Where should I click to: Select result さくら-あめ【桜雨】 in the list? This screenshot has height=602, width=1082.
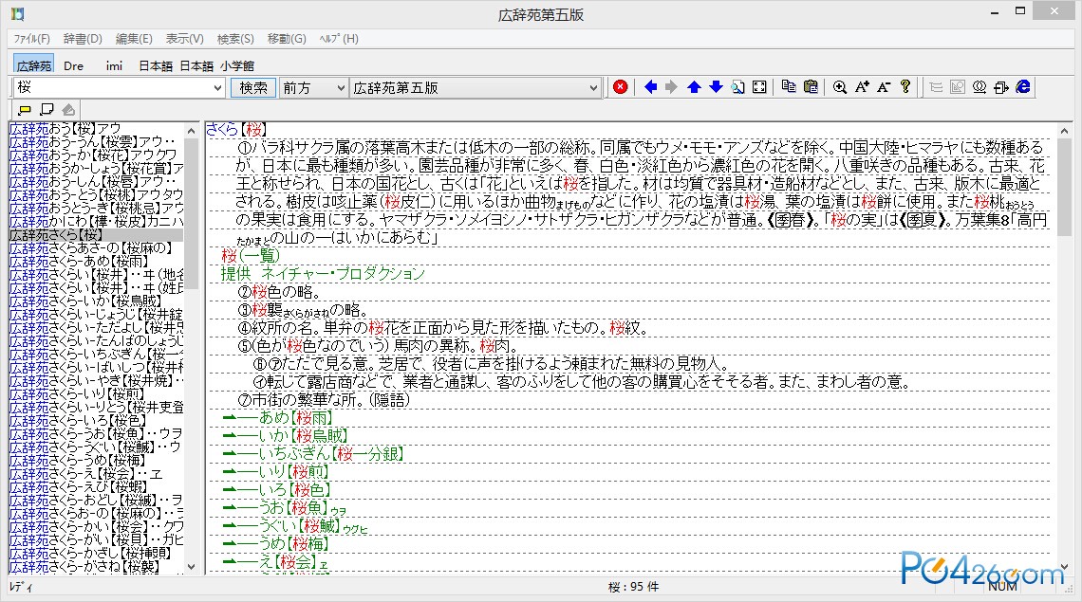click(96, 262)
